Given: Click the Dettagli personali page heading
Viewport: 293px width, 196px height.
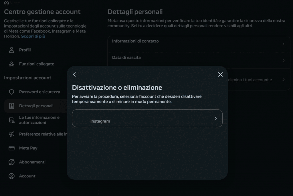Looking at the screenshot, I should 135,12.
